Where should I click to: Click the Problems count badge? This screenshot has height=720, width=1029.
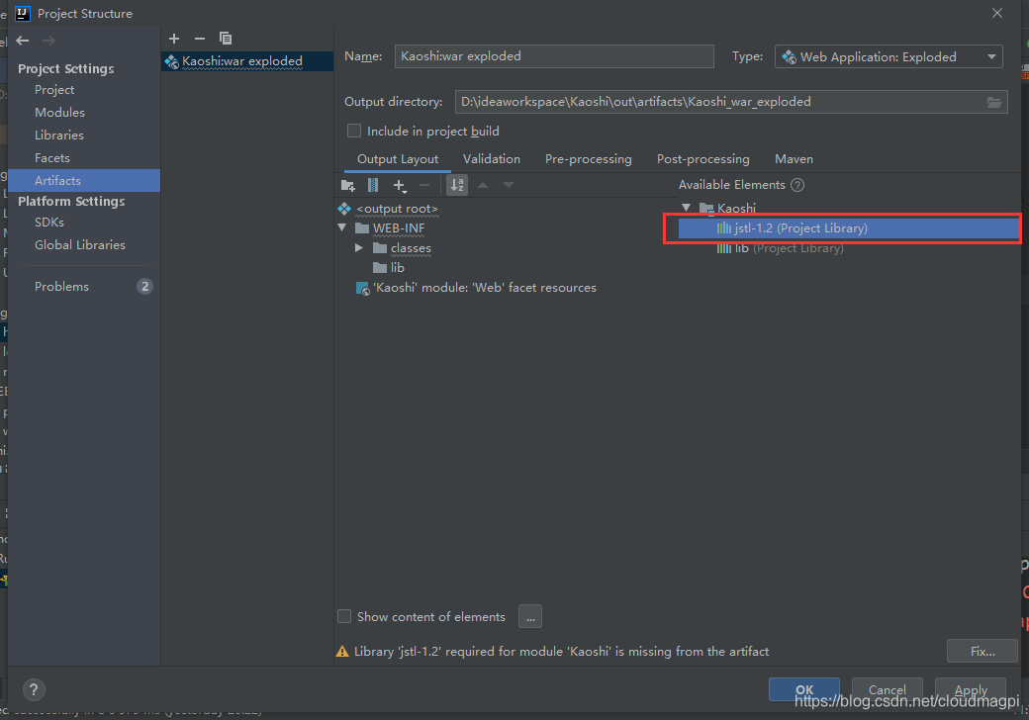click(x=145, y=287)
